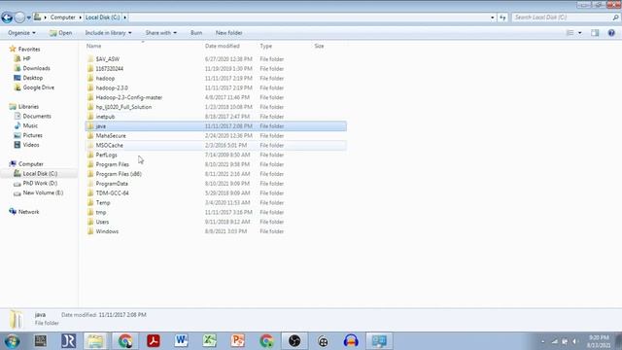Select the java folder row
This screenshot has width=622, height=350.
(x=216, y=126)
